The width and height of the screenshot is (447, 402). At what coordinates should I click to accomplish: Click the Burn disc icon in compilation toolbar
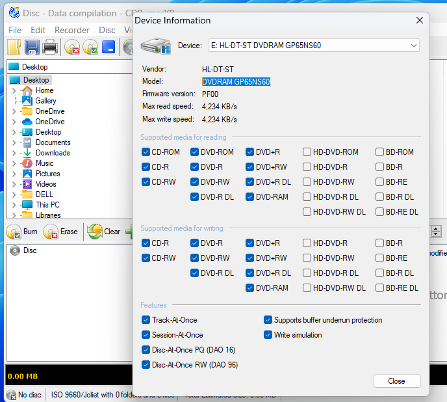(x=14, y=232)
